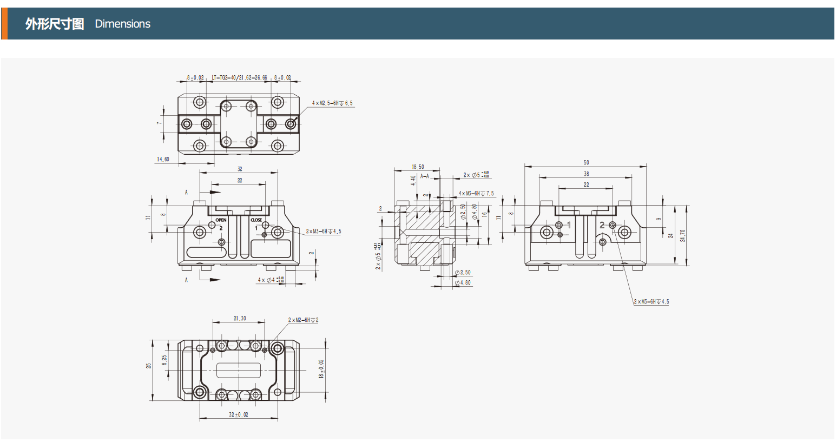
Task: Select the '18±0.02' vertical dimension
Action: [321, 368]
